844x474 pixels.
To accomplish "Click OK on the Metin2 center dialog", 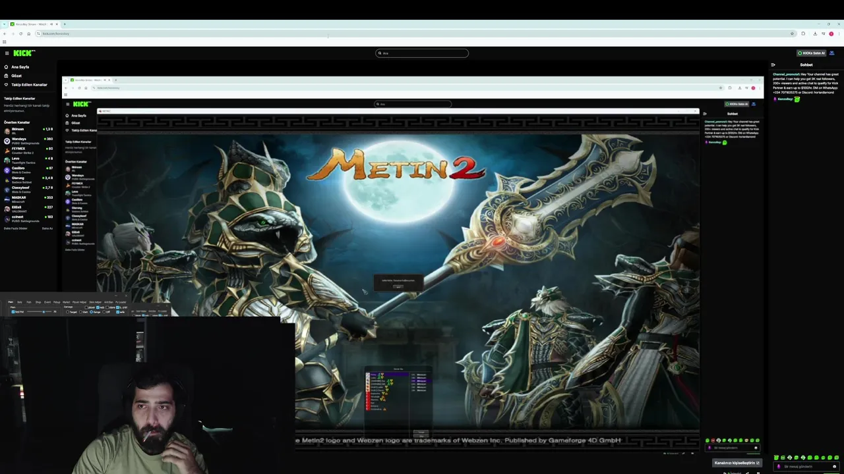I will [398, 286].
